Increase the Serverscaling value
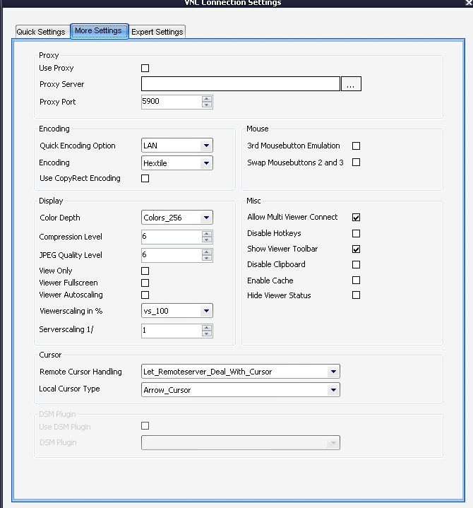Screen dimensions: 473x508 click(207, 328)
